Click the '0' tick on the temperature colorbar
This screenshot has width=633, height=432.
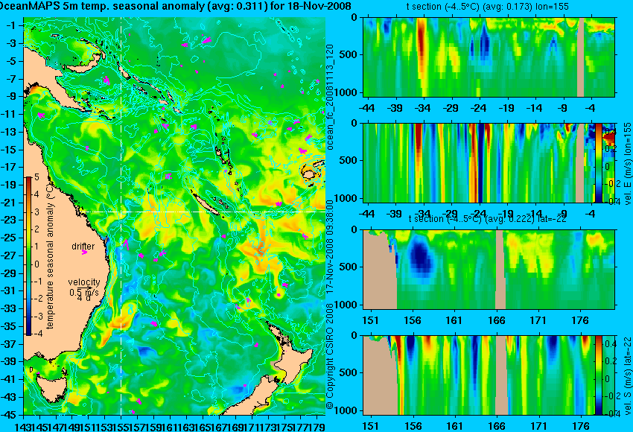pyautogui.click(x=36, y=264)
